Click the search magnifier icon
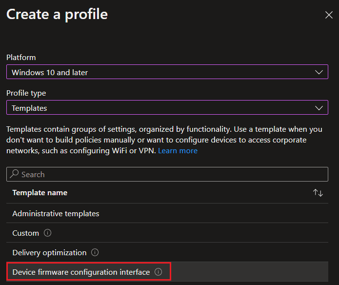This screenshot has height=285, width=339. pyautogui.click(x=14, y=174)
